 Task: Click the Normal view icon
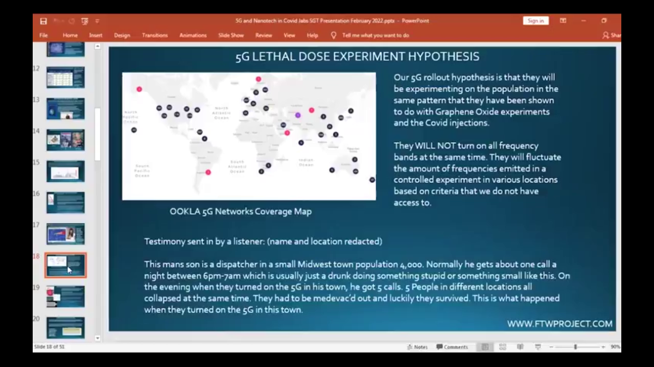coord(485,347)
